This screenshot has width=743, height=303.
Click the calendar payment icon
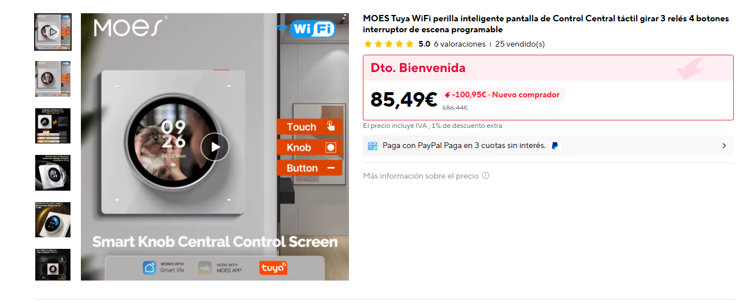[x=373, y=146]
